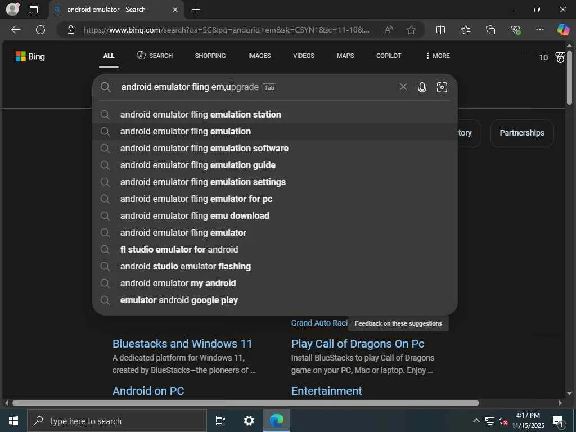Switch to the MAPS tab
The height and width of the screenshot is (432, 576).
345,56
